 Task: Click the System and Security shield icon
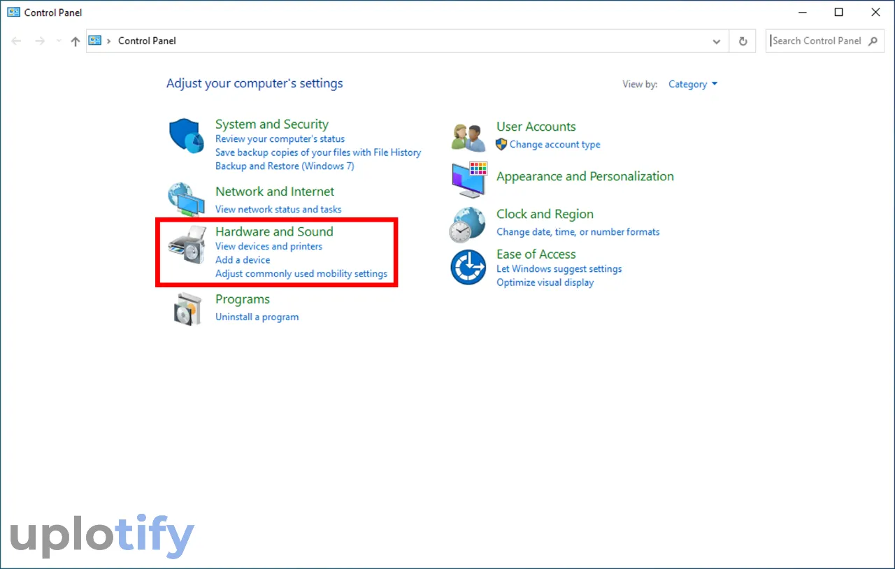(x=186, y=136)
